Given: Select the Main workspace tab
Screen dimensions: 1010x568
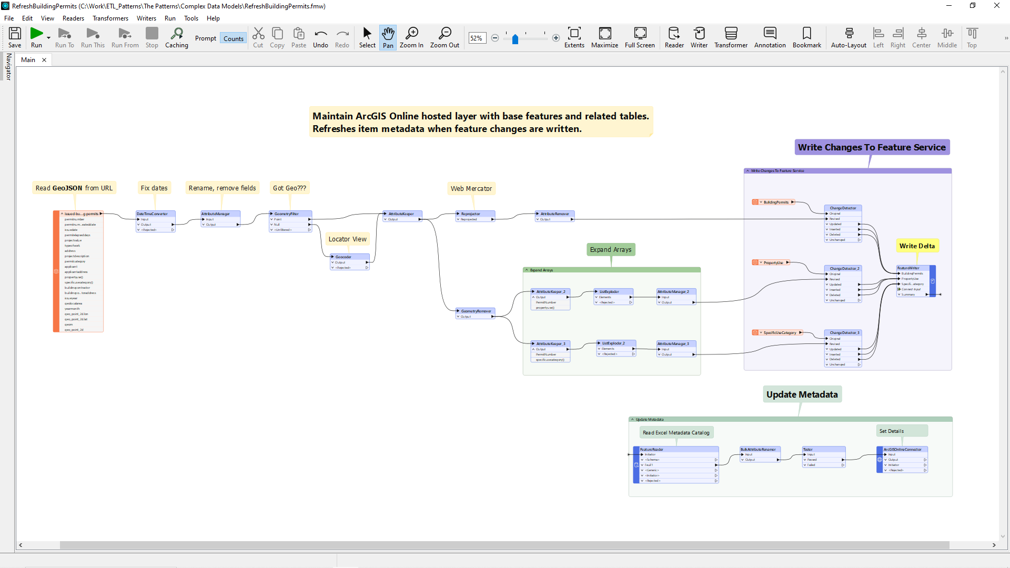Looking at the screenshot, I should [27, 59].
